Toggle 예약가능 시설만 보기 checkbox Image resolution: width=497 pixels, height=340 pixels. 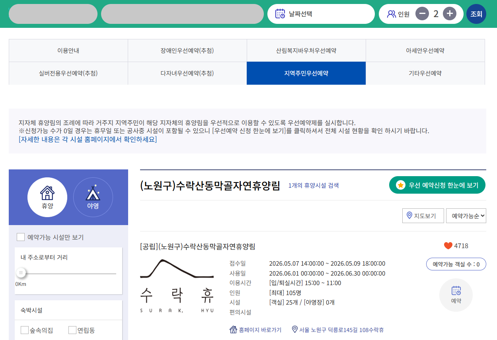tap(21, 237)
